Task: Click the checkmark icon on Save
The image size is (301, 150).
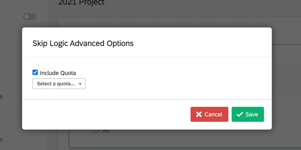Action: pos(240,114)
